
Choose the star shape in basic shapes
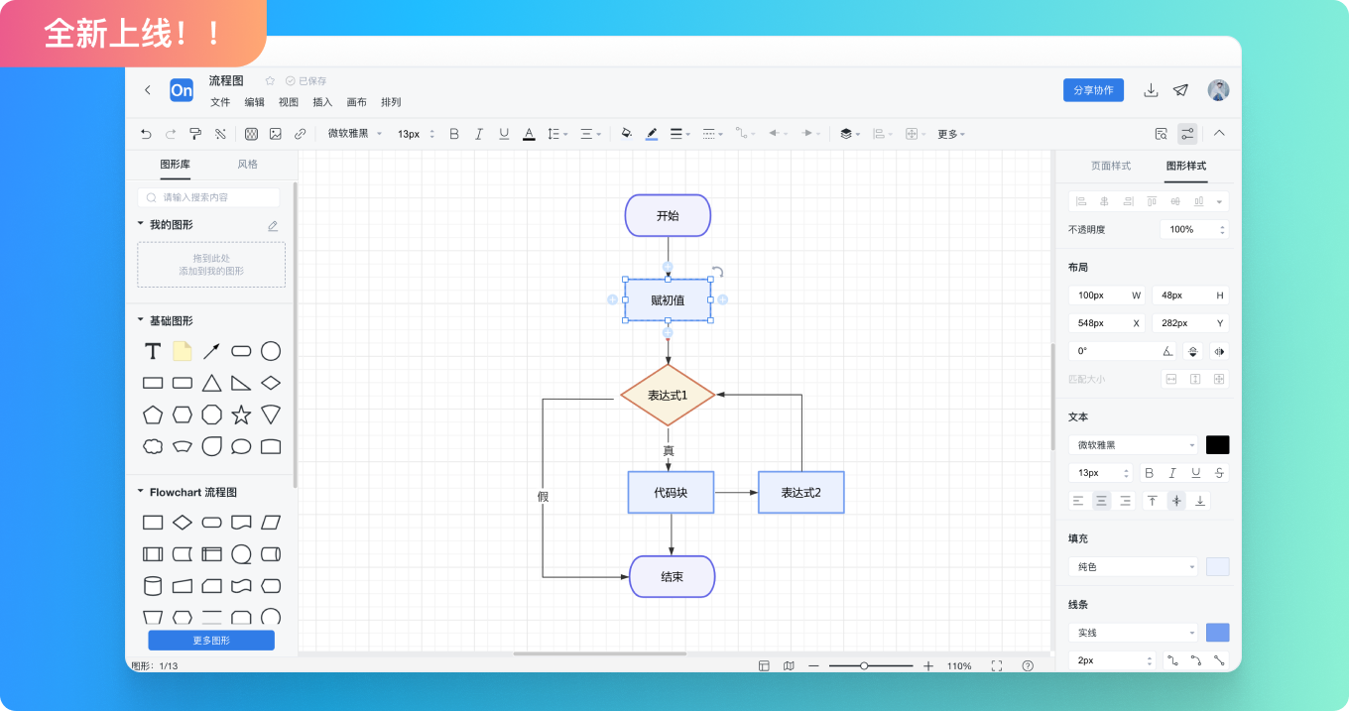241,415
